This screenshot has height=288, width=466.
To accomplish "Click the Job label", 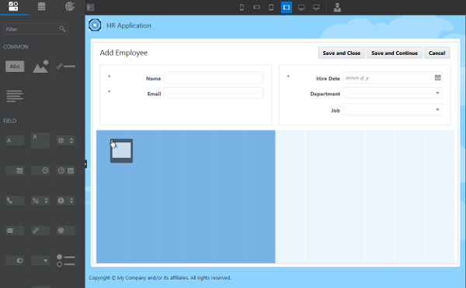I will click(336, 111).
